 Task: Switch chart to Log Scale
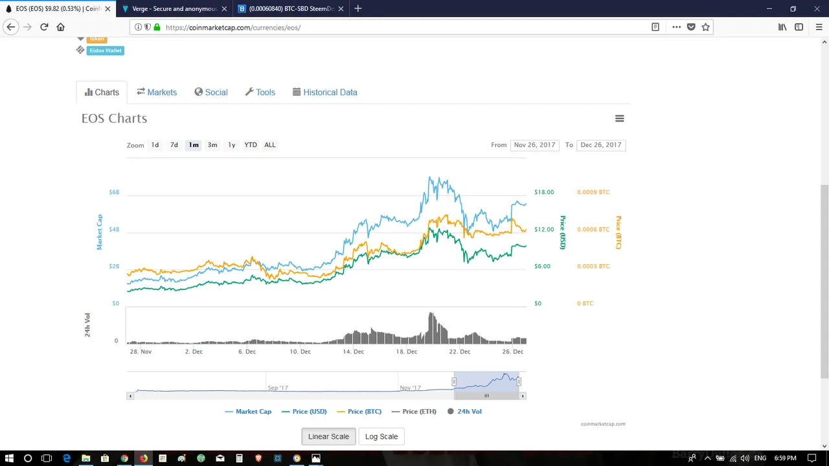pos(381,436)
